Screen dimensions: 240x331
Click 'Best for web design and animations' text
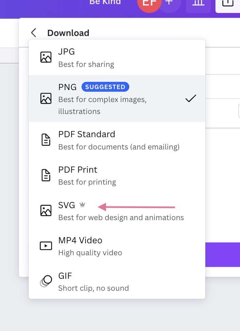click(121, 217)
